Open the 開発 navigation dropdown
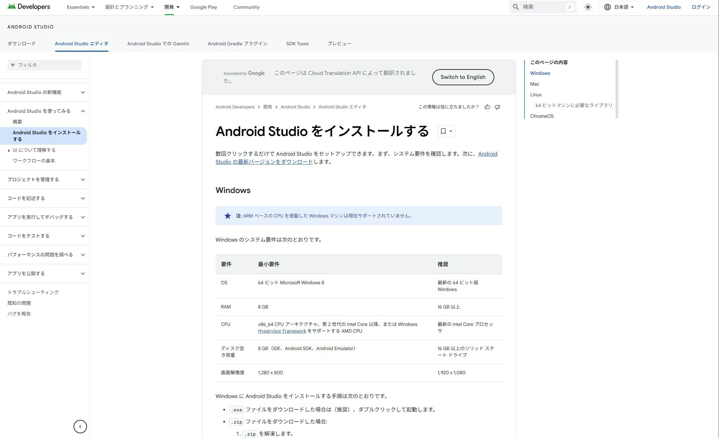 coord(172,7)
